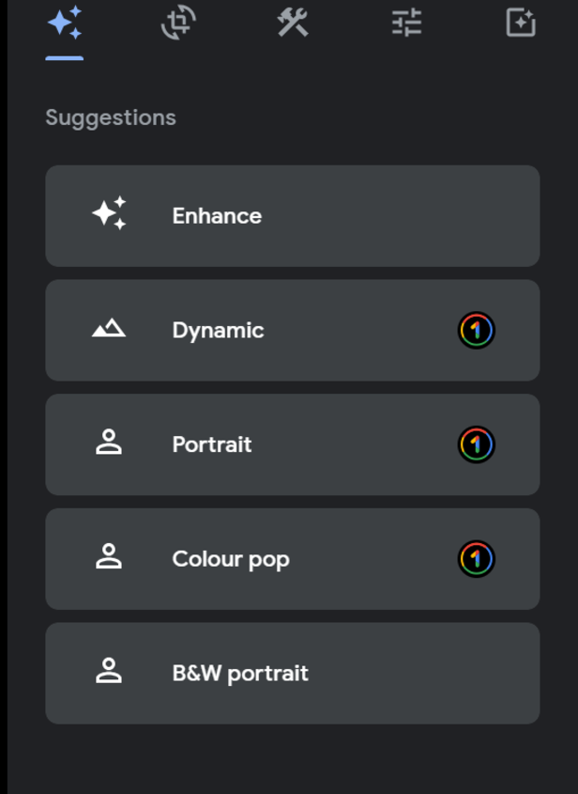Click the Google One badge on Dynamic
The width and height of the screenshot is (578, 794).
[x=477, y=330]
